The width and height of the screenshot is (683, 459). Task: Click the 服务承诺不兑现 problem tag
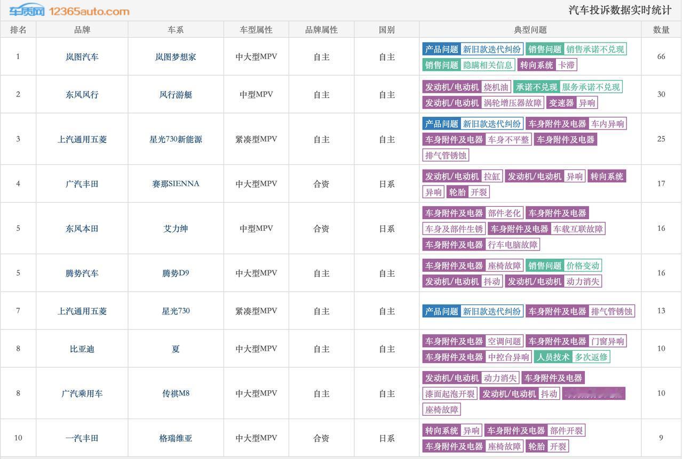pyautogui.click(x=591, y=87)
